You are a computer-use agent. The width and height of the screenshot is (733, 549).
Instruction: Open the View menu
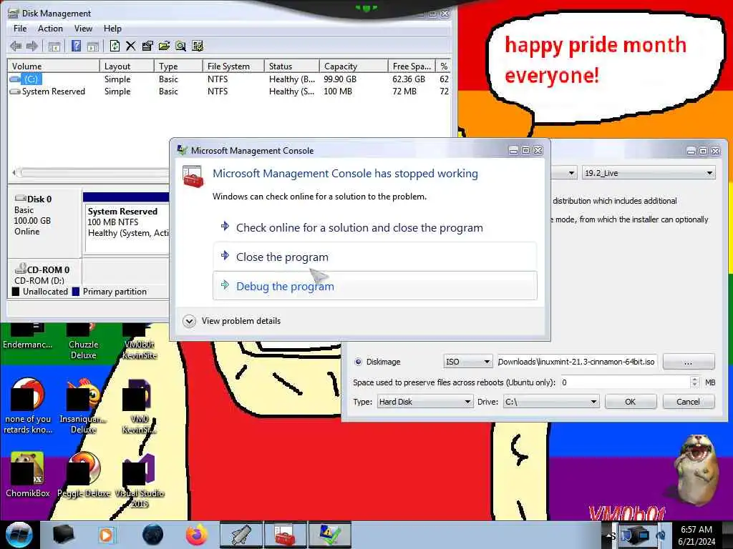83,29
